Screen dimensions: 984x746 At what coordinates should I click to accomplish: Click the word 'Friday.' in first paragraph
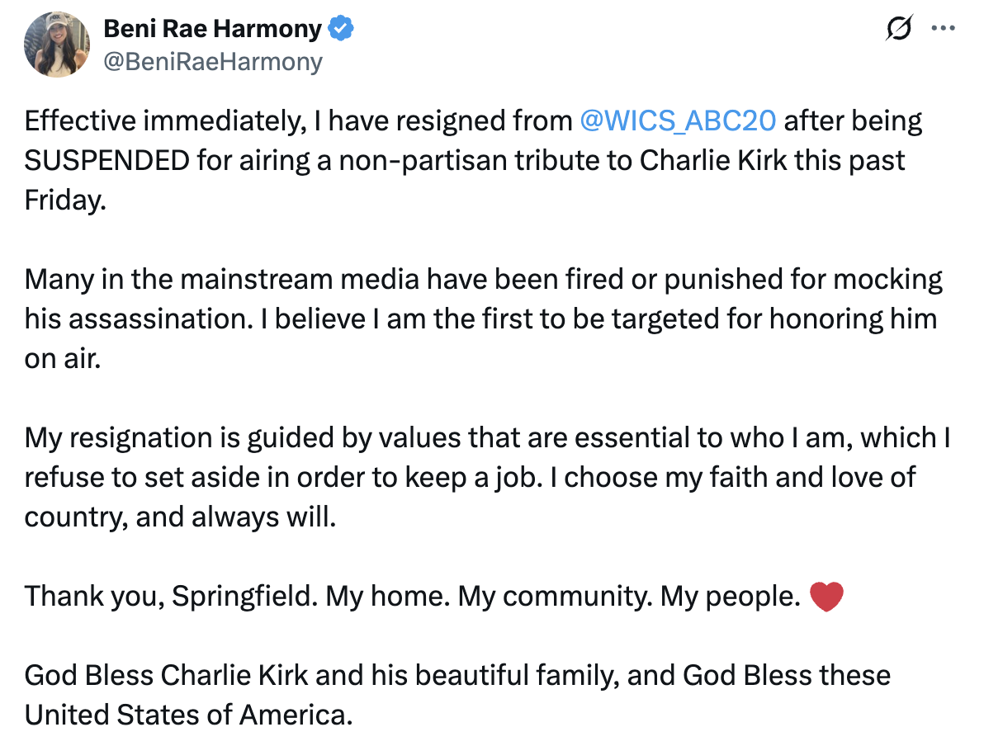click(65, 200)
